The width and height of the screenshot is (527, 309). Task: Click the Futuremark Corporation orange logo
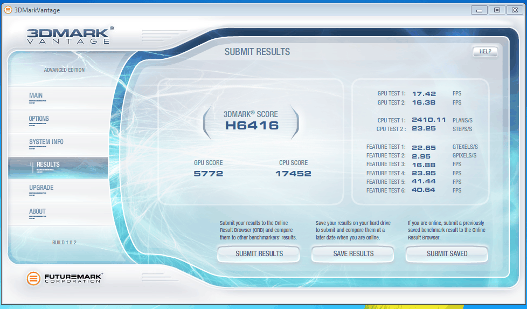point(33,279)
